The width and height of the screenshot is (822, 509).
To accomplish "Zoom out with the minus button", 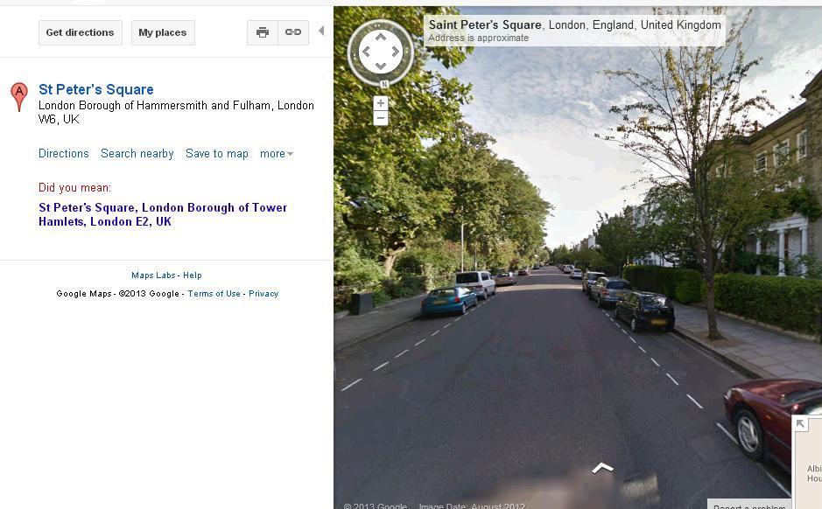I will click(381, 118).
